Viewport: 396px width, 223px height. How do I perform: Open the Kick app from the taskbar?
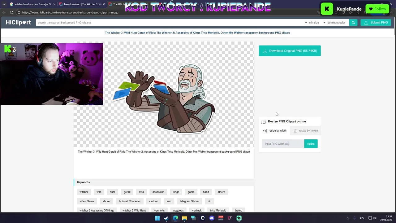pos(239,218)
